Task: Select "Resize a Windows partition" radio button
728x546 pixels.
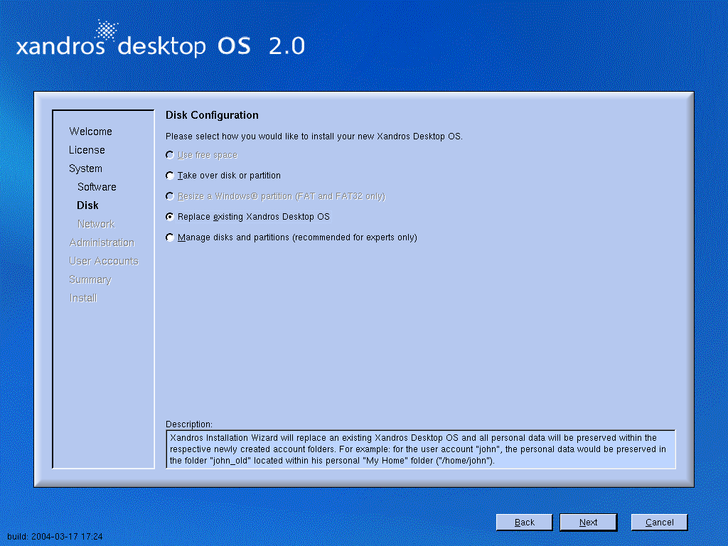Action: point(170,196)
